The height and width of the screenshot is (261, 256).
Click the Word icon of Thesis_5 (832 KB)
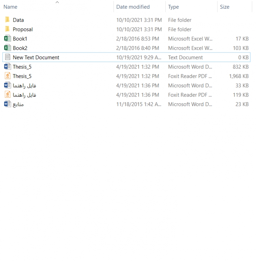click(x=7, y=67)
